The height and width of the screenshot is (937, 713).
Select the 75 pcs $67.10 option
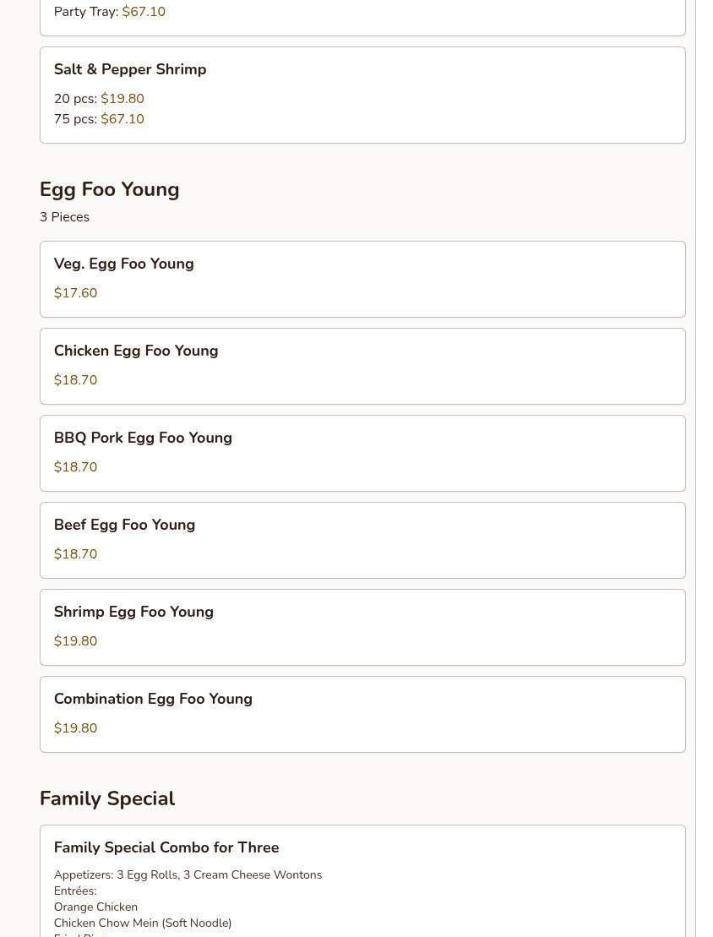point(99,119)
